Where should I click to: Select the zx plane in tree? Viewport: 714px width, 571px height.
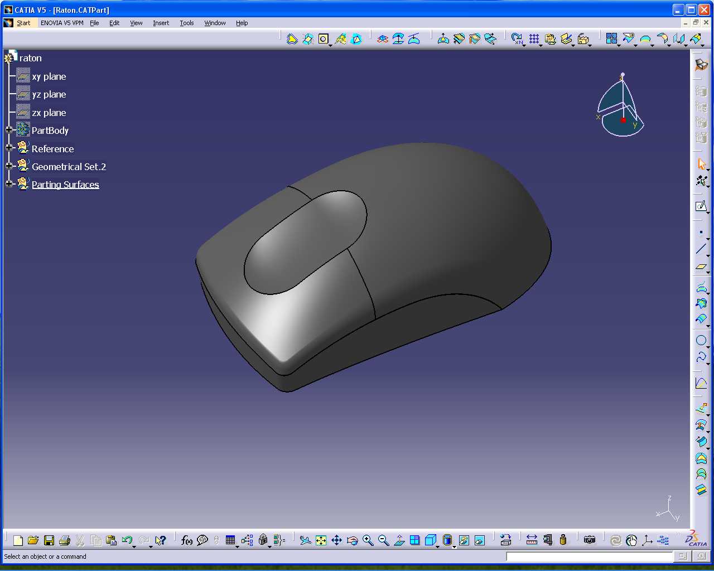pyautogui.click(x=49, y=113)
